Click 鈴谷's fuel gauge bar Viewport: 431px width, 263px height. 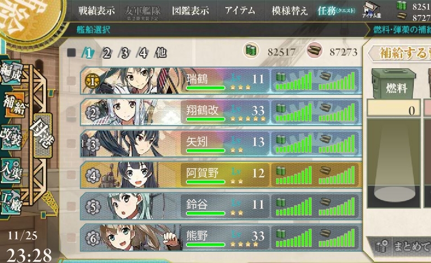click(294, 206)
